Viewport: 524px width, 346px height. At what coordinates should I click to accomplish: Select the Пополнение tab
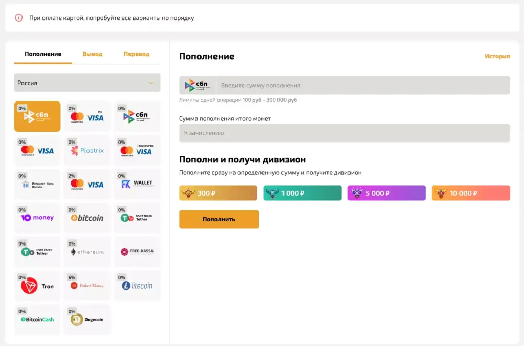42,53
